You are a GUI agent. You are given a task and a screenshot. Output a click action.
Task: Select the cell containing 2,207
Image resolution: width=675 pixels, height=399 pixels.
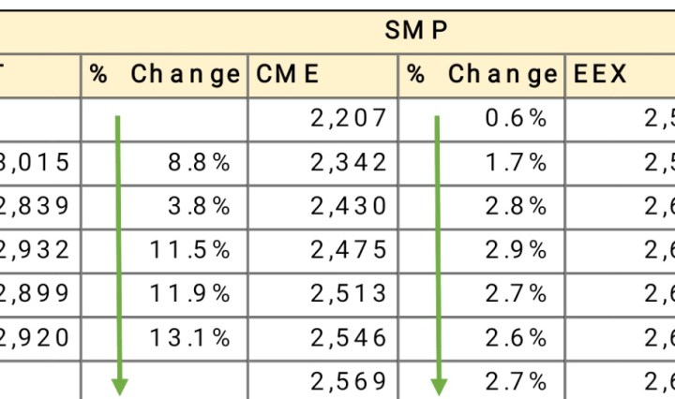pos(323,118)
